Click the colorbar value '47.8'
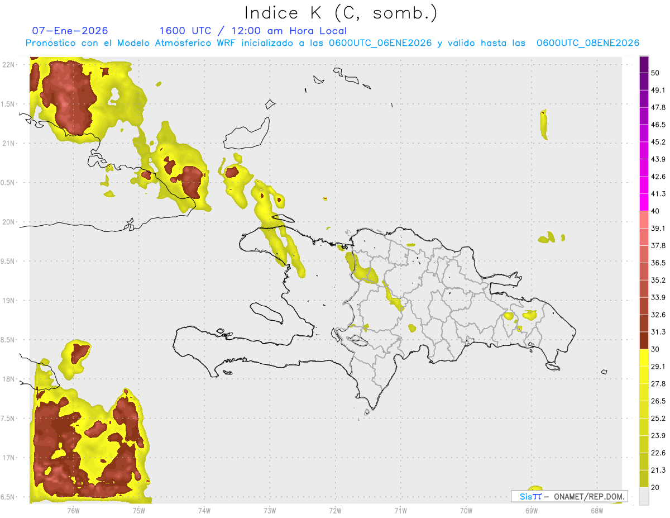Viewport: 670px width, 518px height. click(659, 107)
